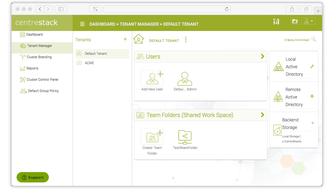Click the Support button
This screenshot has height=189, width=334.
click(x=33, y=177)
